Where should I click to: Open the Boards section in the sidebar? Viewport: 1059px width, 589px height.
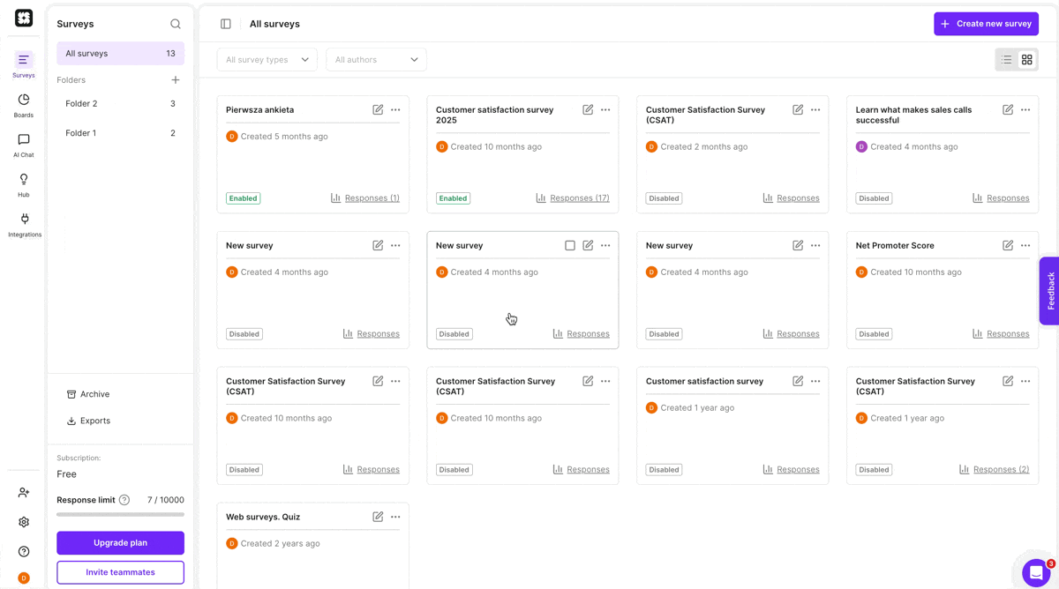pos(23,102)
